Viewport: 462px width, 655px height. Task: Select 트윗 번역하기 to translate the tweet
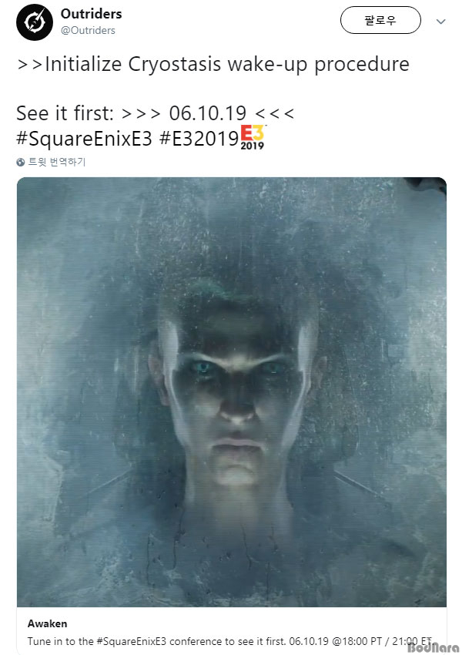[x=56, y=162]
